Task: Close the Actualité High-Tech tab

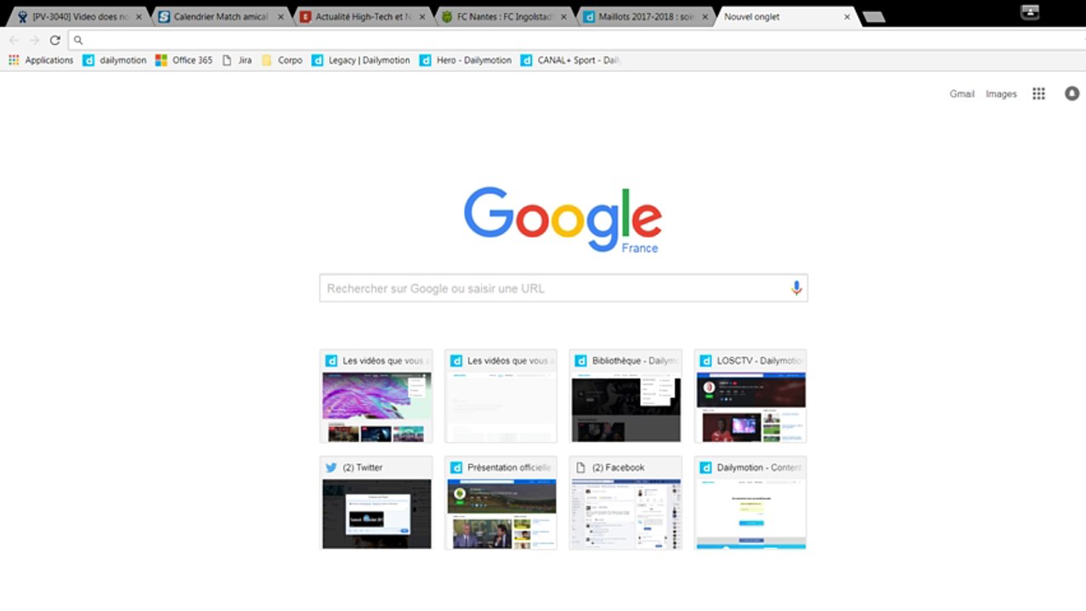Action: pos(422,17)
